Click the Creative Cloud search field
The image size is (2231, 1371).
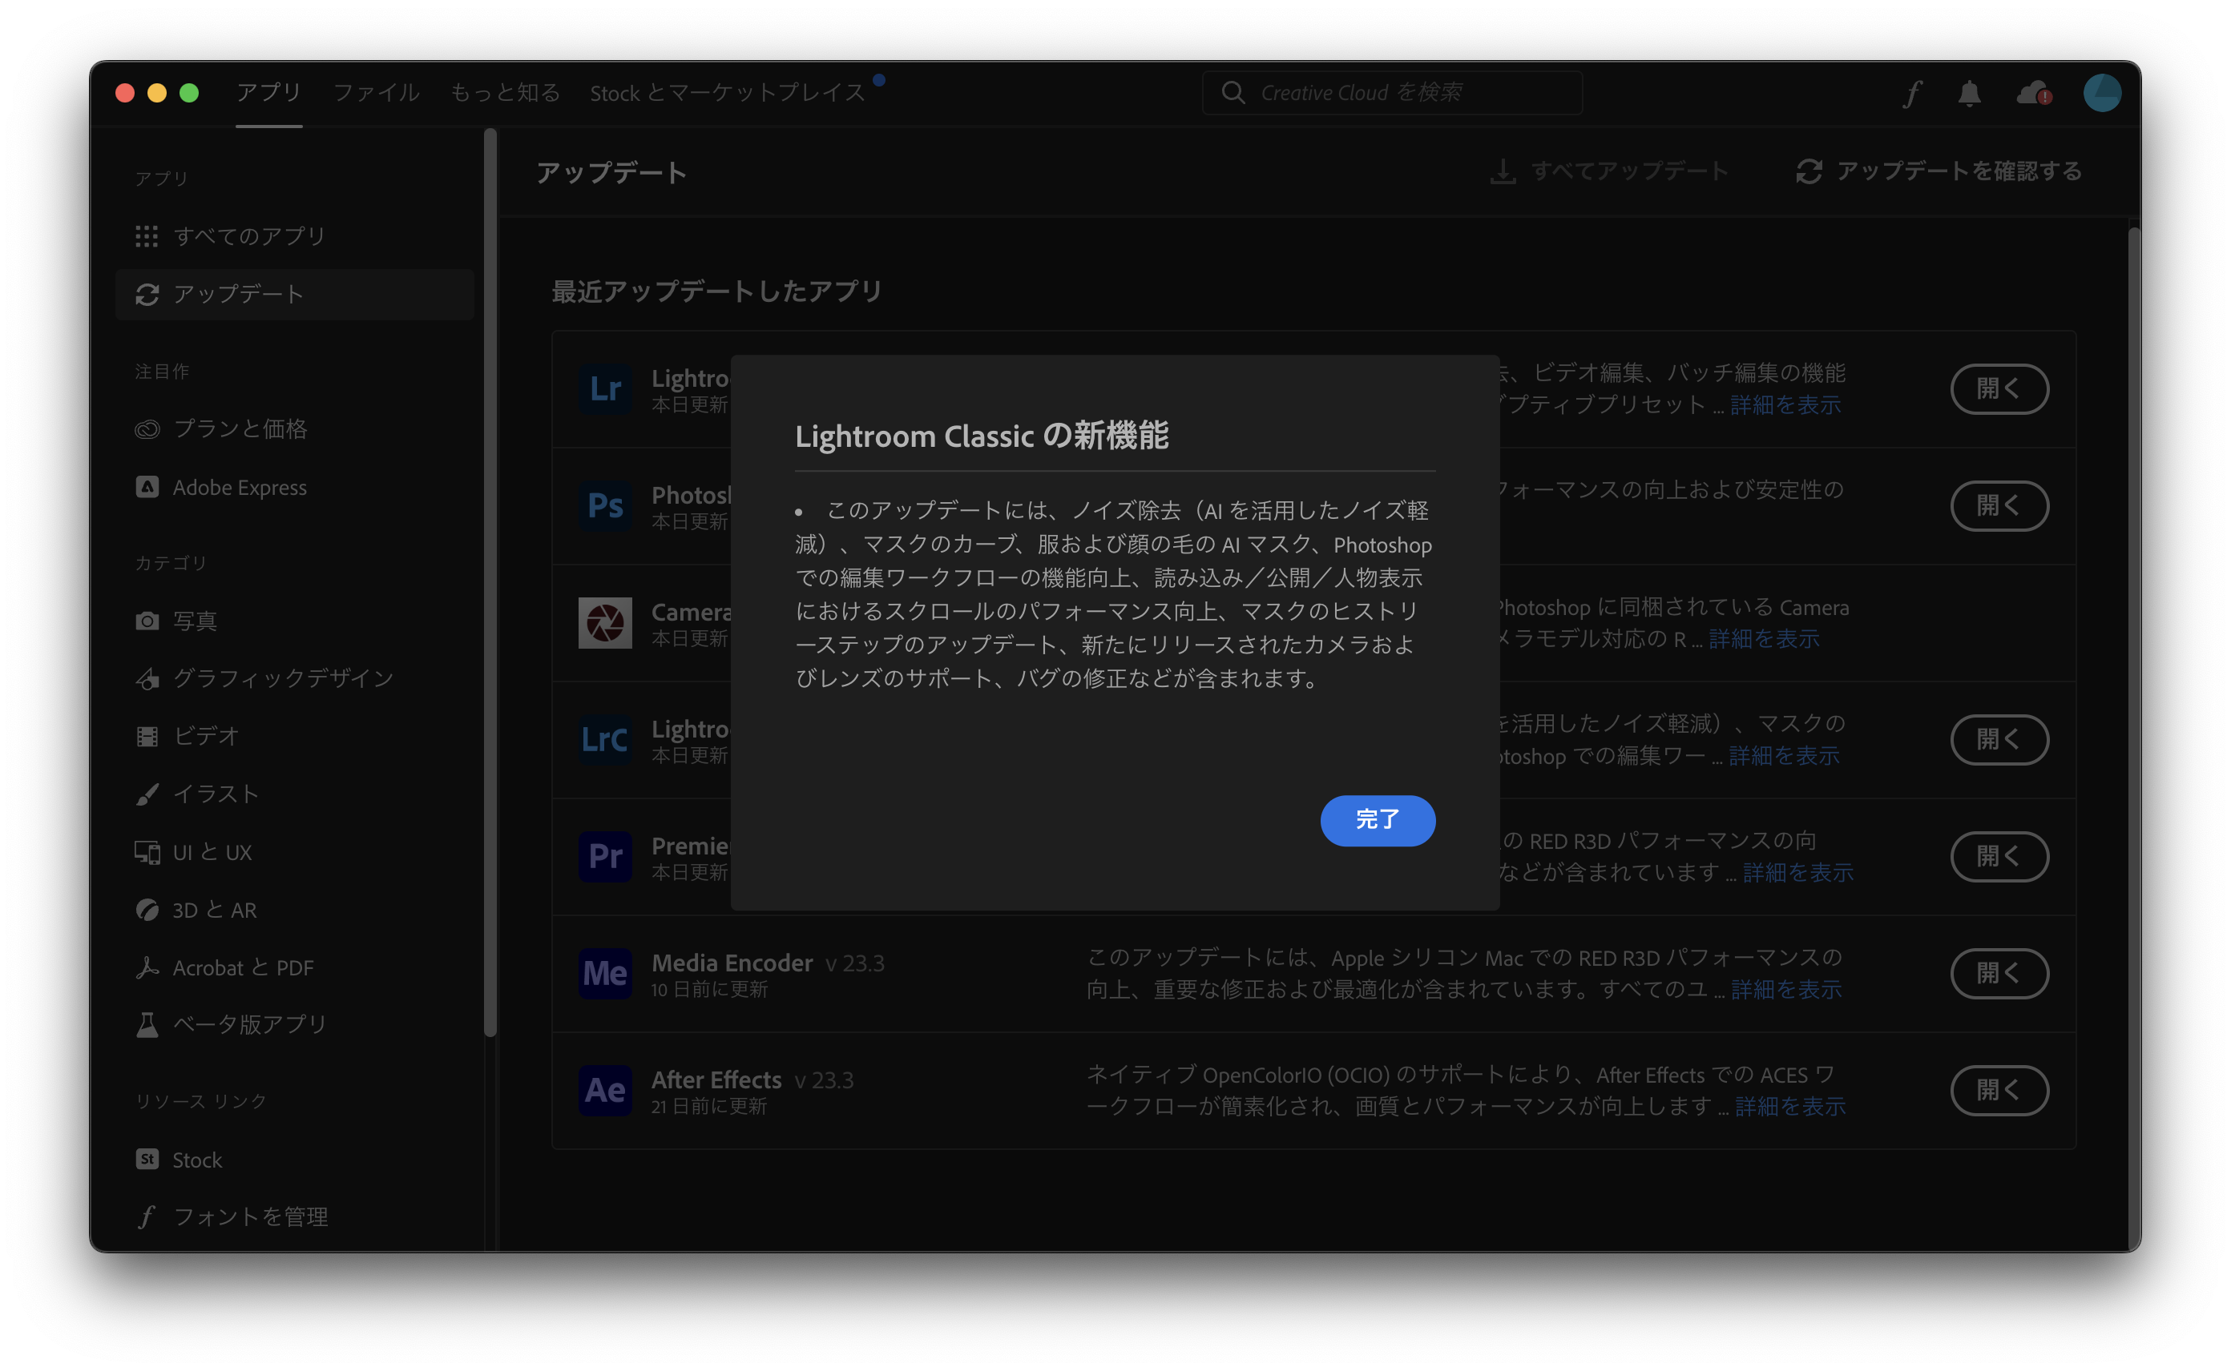click(1391, 94)
